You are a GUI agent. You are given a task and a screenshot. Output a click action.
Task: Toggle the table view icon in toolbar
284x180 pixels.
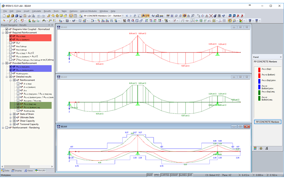[75, 16]
